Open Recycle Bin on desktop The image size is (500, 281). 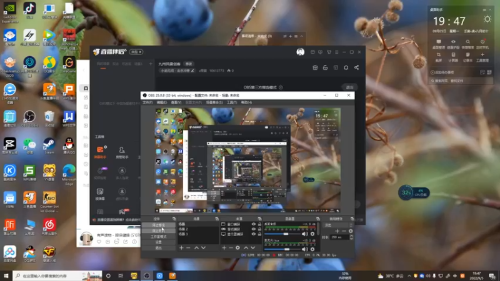point(49,119)
